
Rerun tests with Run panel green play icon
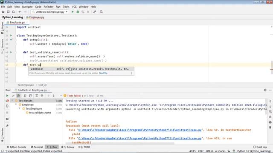click(x=7, y=96)
